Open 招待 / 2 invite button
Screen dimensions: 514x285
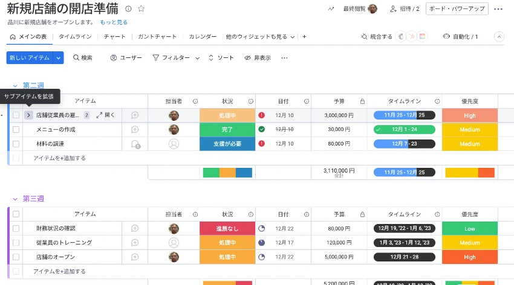(x=405, y=9)
